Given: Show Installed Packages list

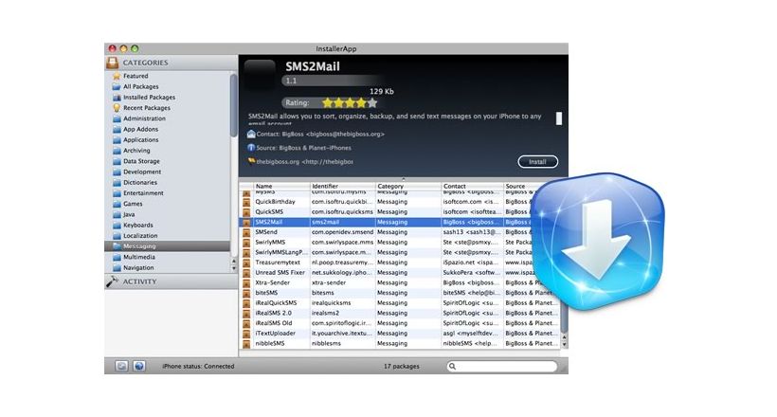Looking at the screenshot, I should (149, 98).
